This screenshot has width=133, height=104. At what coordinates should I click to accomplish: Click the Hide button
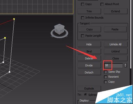pyautogui.click(x=89, y=44)
